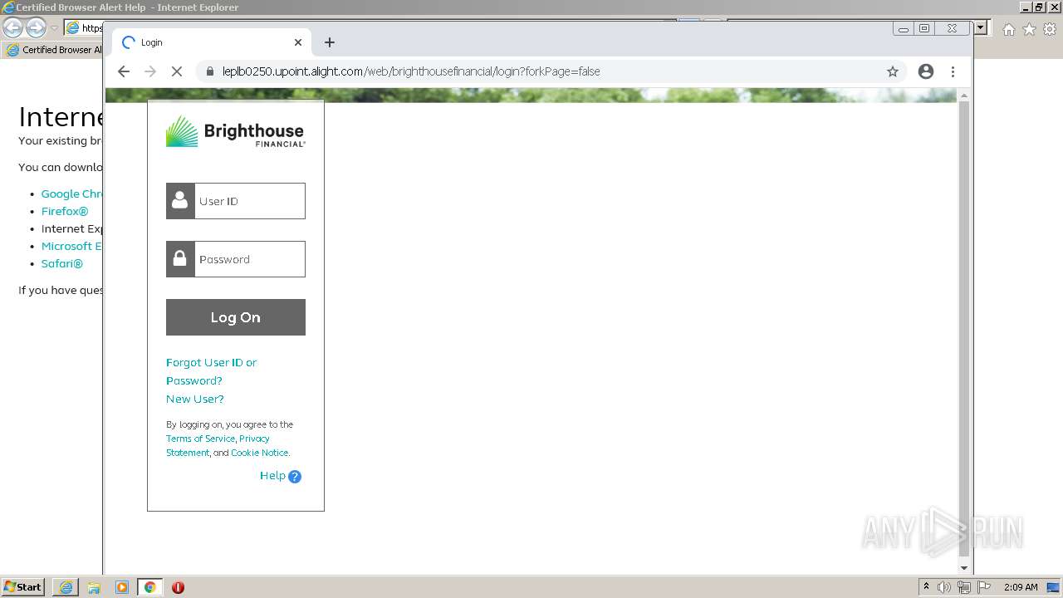Open Internet Explorer home icon
Viewport: 1063px width, 598px height.
click(x=1008, y=29)
